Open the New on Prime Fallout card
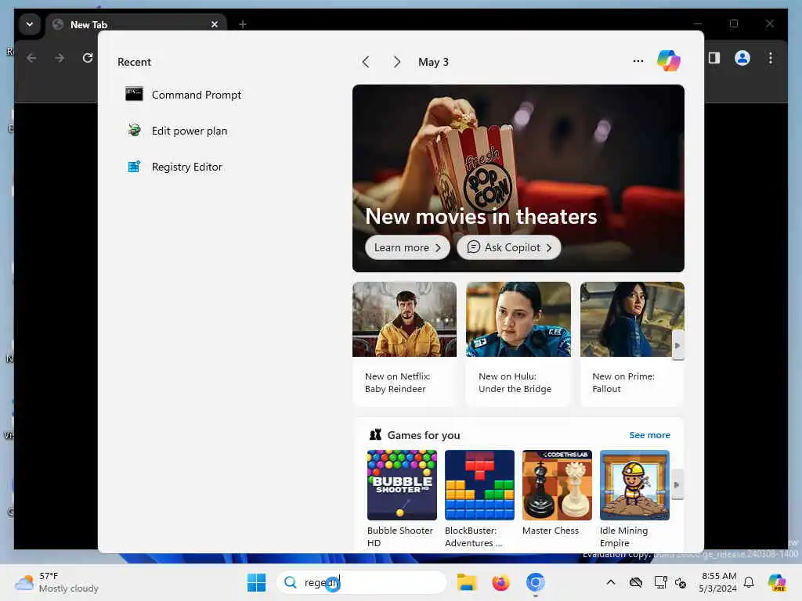Viewport: 802px width, 601px height. (632, 344)
